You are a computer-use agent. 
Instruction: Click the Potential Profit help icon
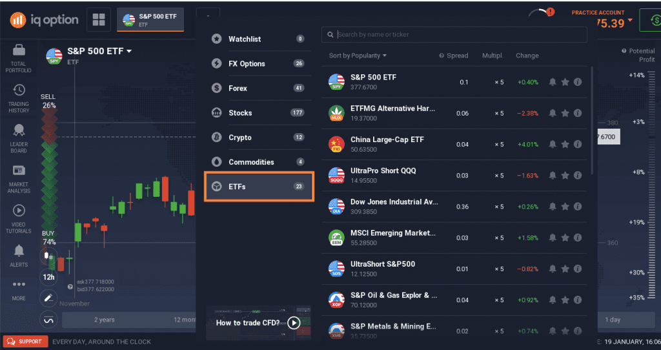(624, 51)
